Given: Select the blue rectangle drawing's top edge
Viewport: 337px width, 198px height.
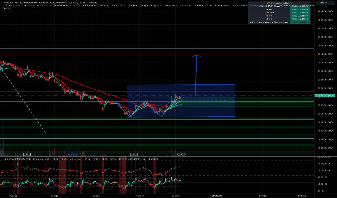Looking at the screenshot, I should click(x=181, y=85).
